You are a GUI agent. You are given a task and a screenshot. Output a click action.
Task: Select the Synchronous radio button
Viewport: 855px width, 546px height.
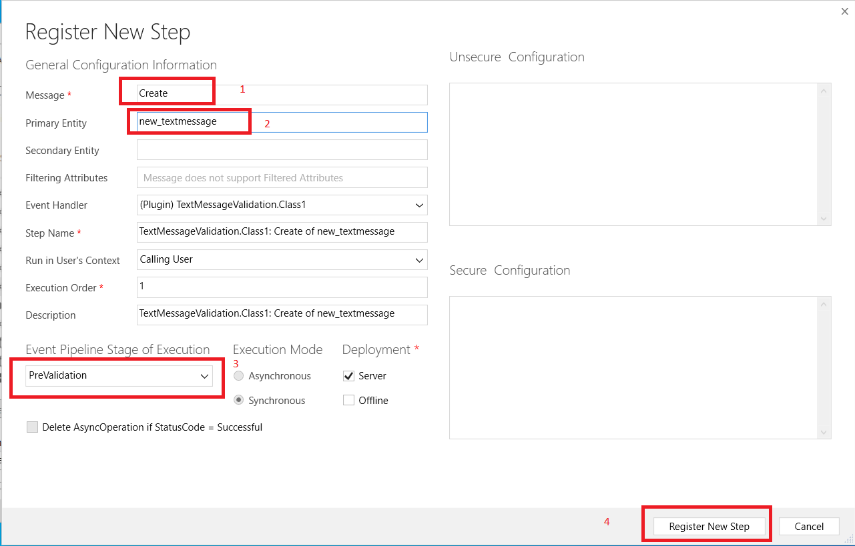tap(239, 401)
